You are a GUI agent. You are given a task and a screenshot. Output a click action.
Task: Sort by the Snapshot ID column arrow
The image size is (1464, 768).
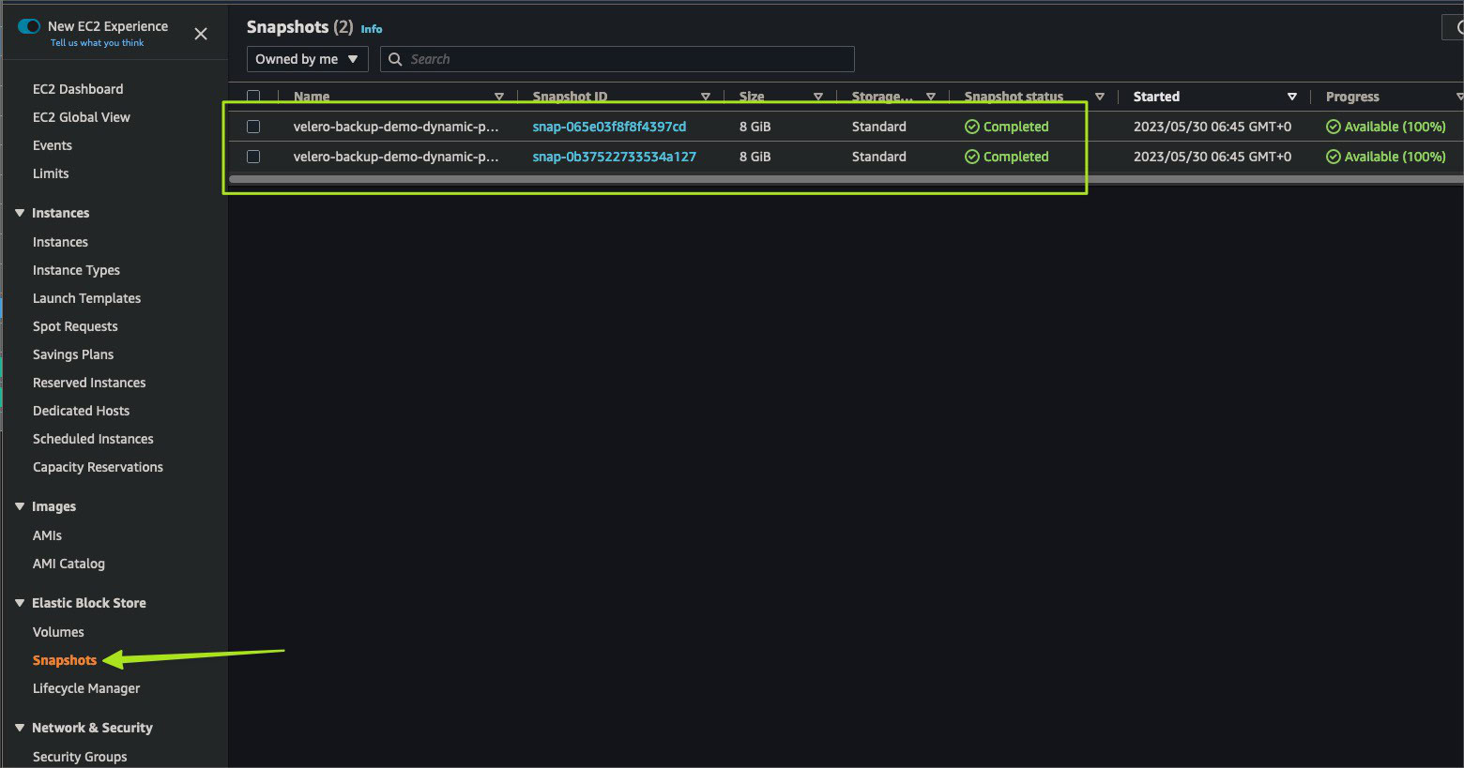point(706,97)
